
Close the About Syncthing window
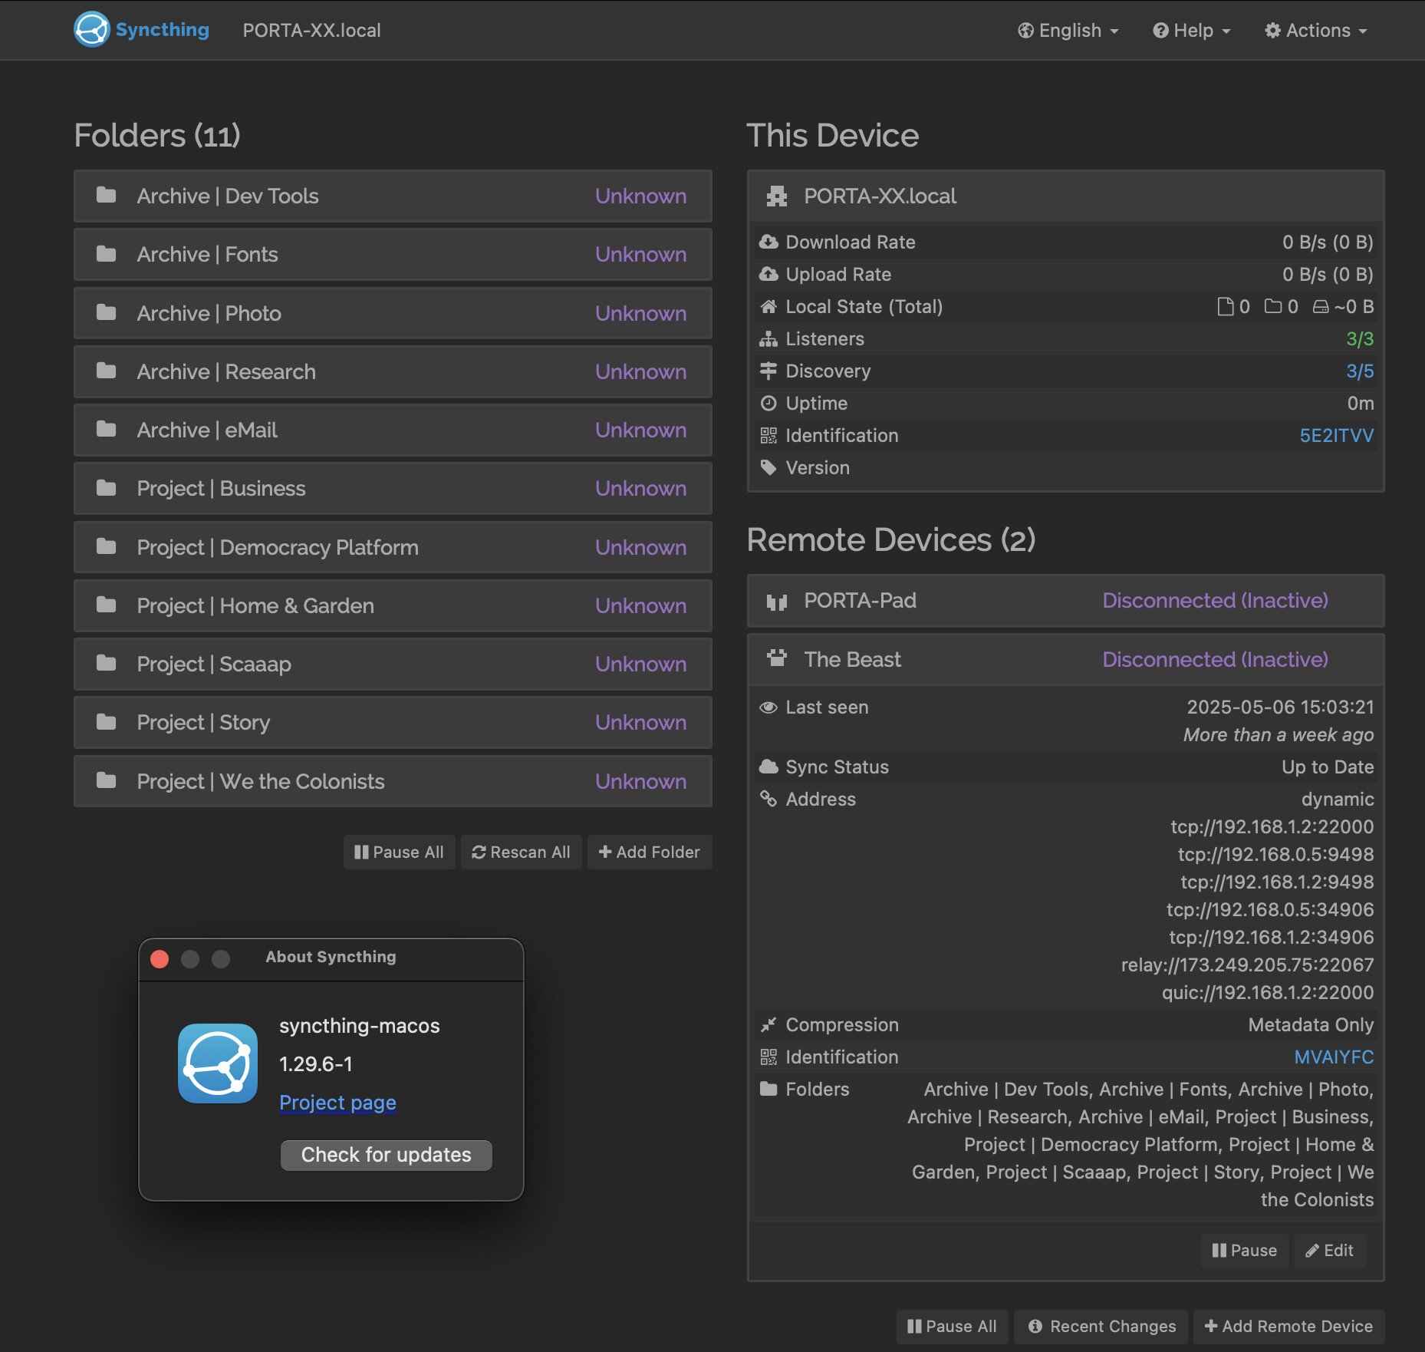[160, 959]
